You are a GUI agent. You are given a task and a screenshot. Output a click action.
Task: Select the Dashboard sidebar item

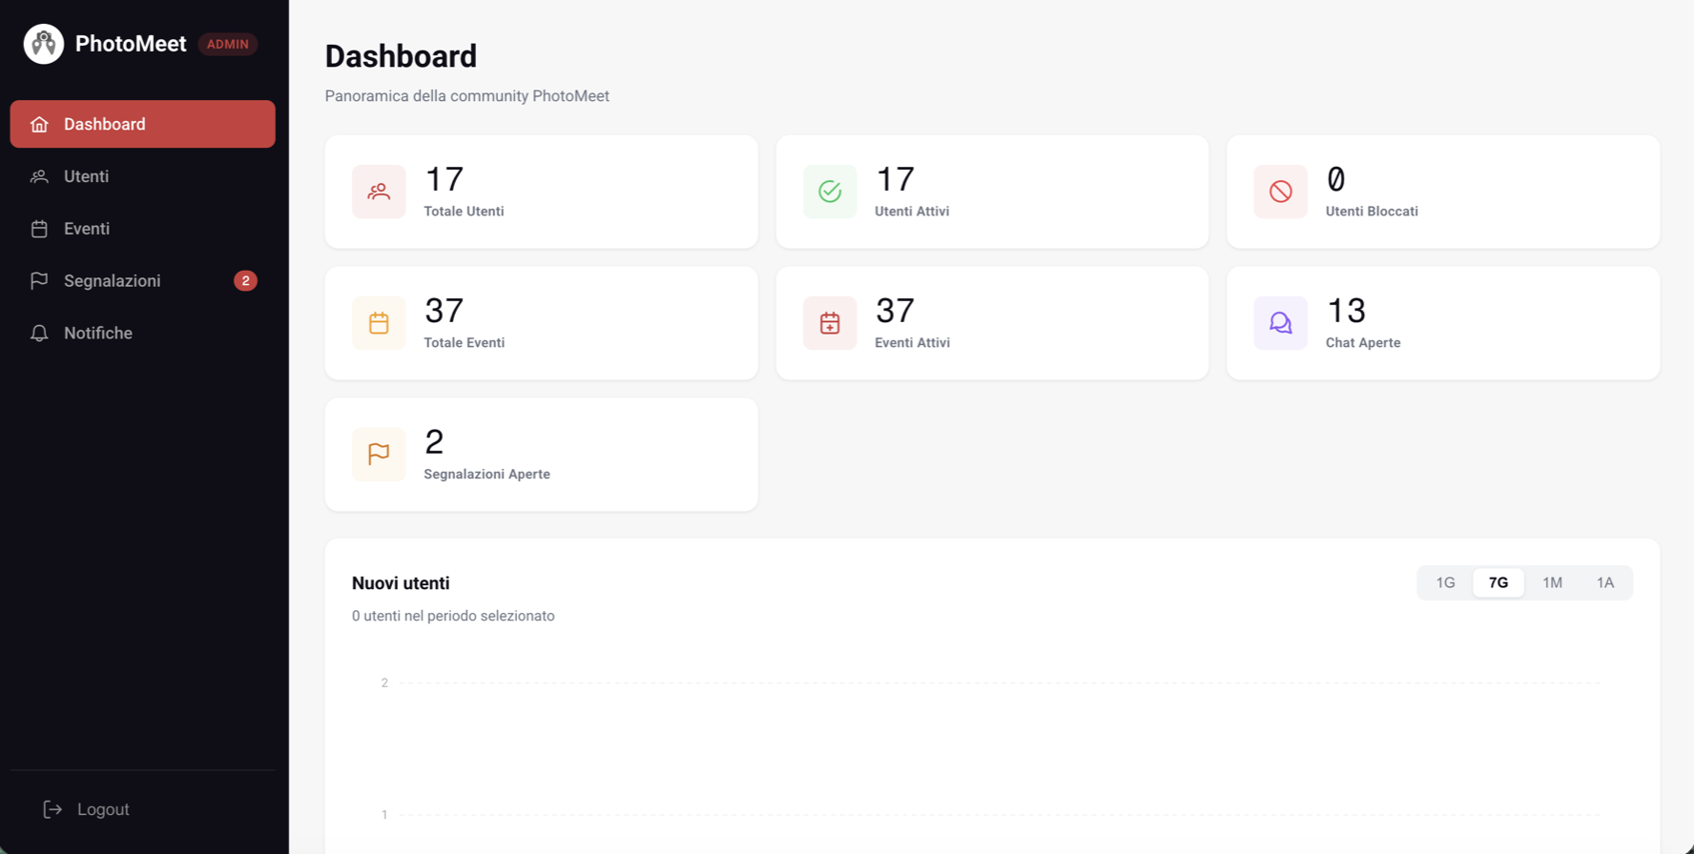[143, 124]
